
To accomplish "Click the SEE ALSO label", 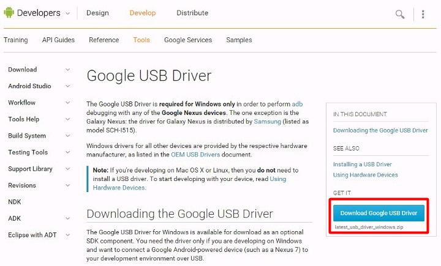I will [346, 149].
